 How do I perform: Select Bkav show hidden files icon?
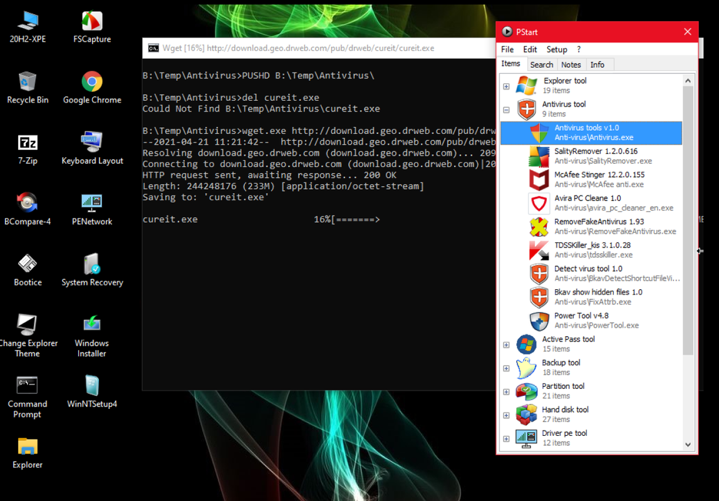click(x=539, y=297)
